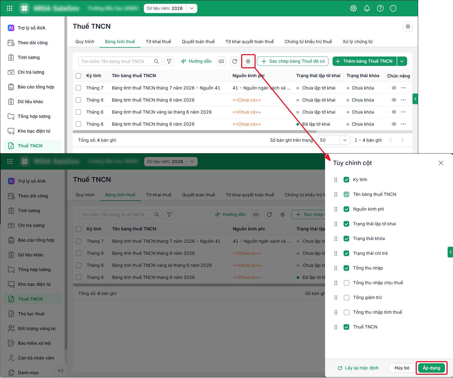Image resolution: width=453 pixels, height=378 pixels.
Task: Open the Chứng từ khấu trừ thuế tab in the top window
Action: pos(308,42)
